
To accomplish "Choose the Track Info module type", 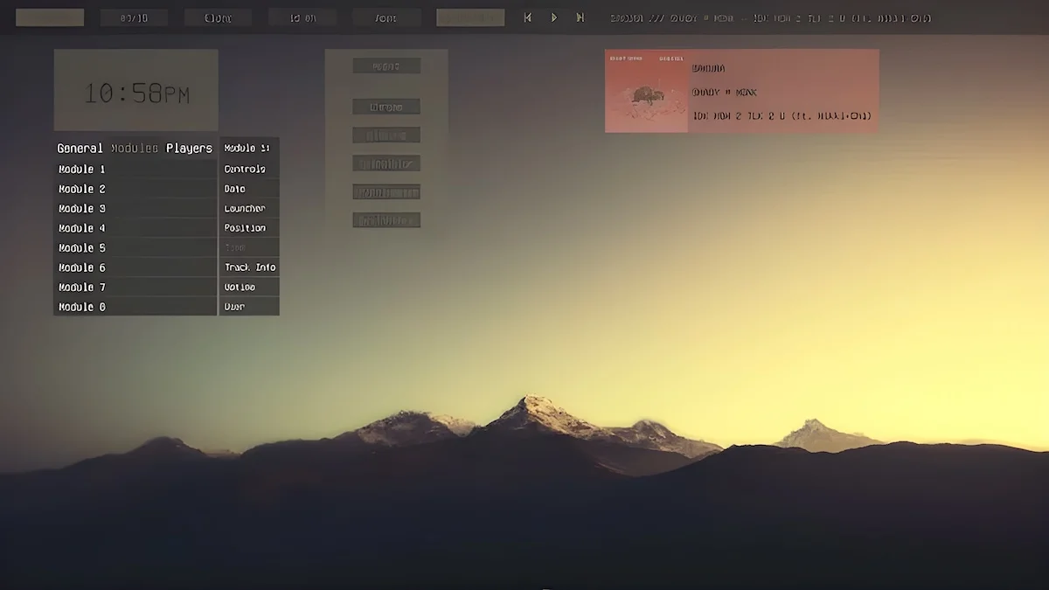I will 249,267.
